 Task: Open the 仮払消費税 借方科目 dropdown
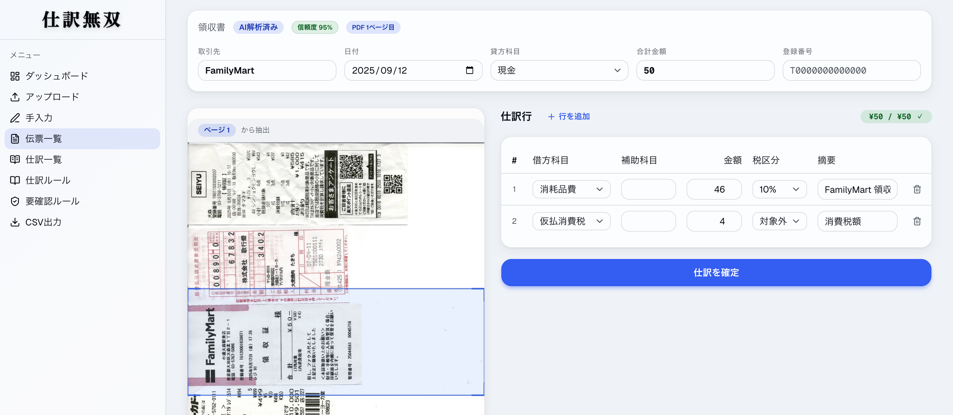coord(571,221)
